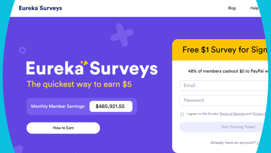Click the $485,921.55 earnings amount box
This screenshot has height=153, width=271.
click(x=111, y=107)
